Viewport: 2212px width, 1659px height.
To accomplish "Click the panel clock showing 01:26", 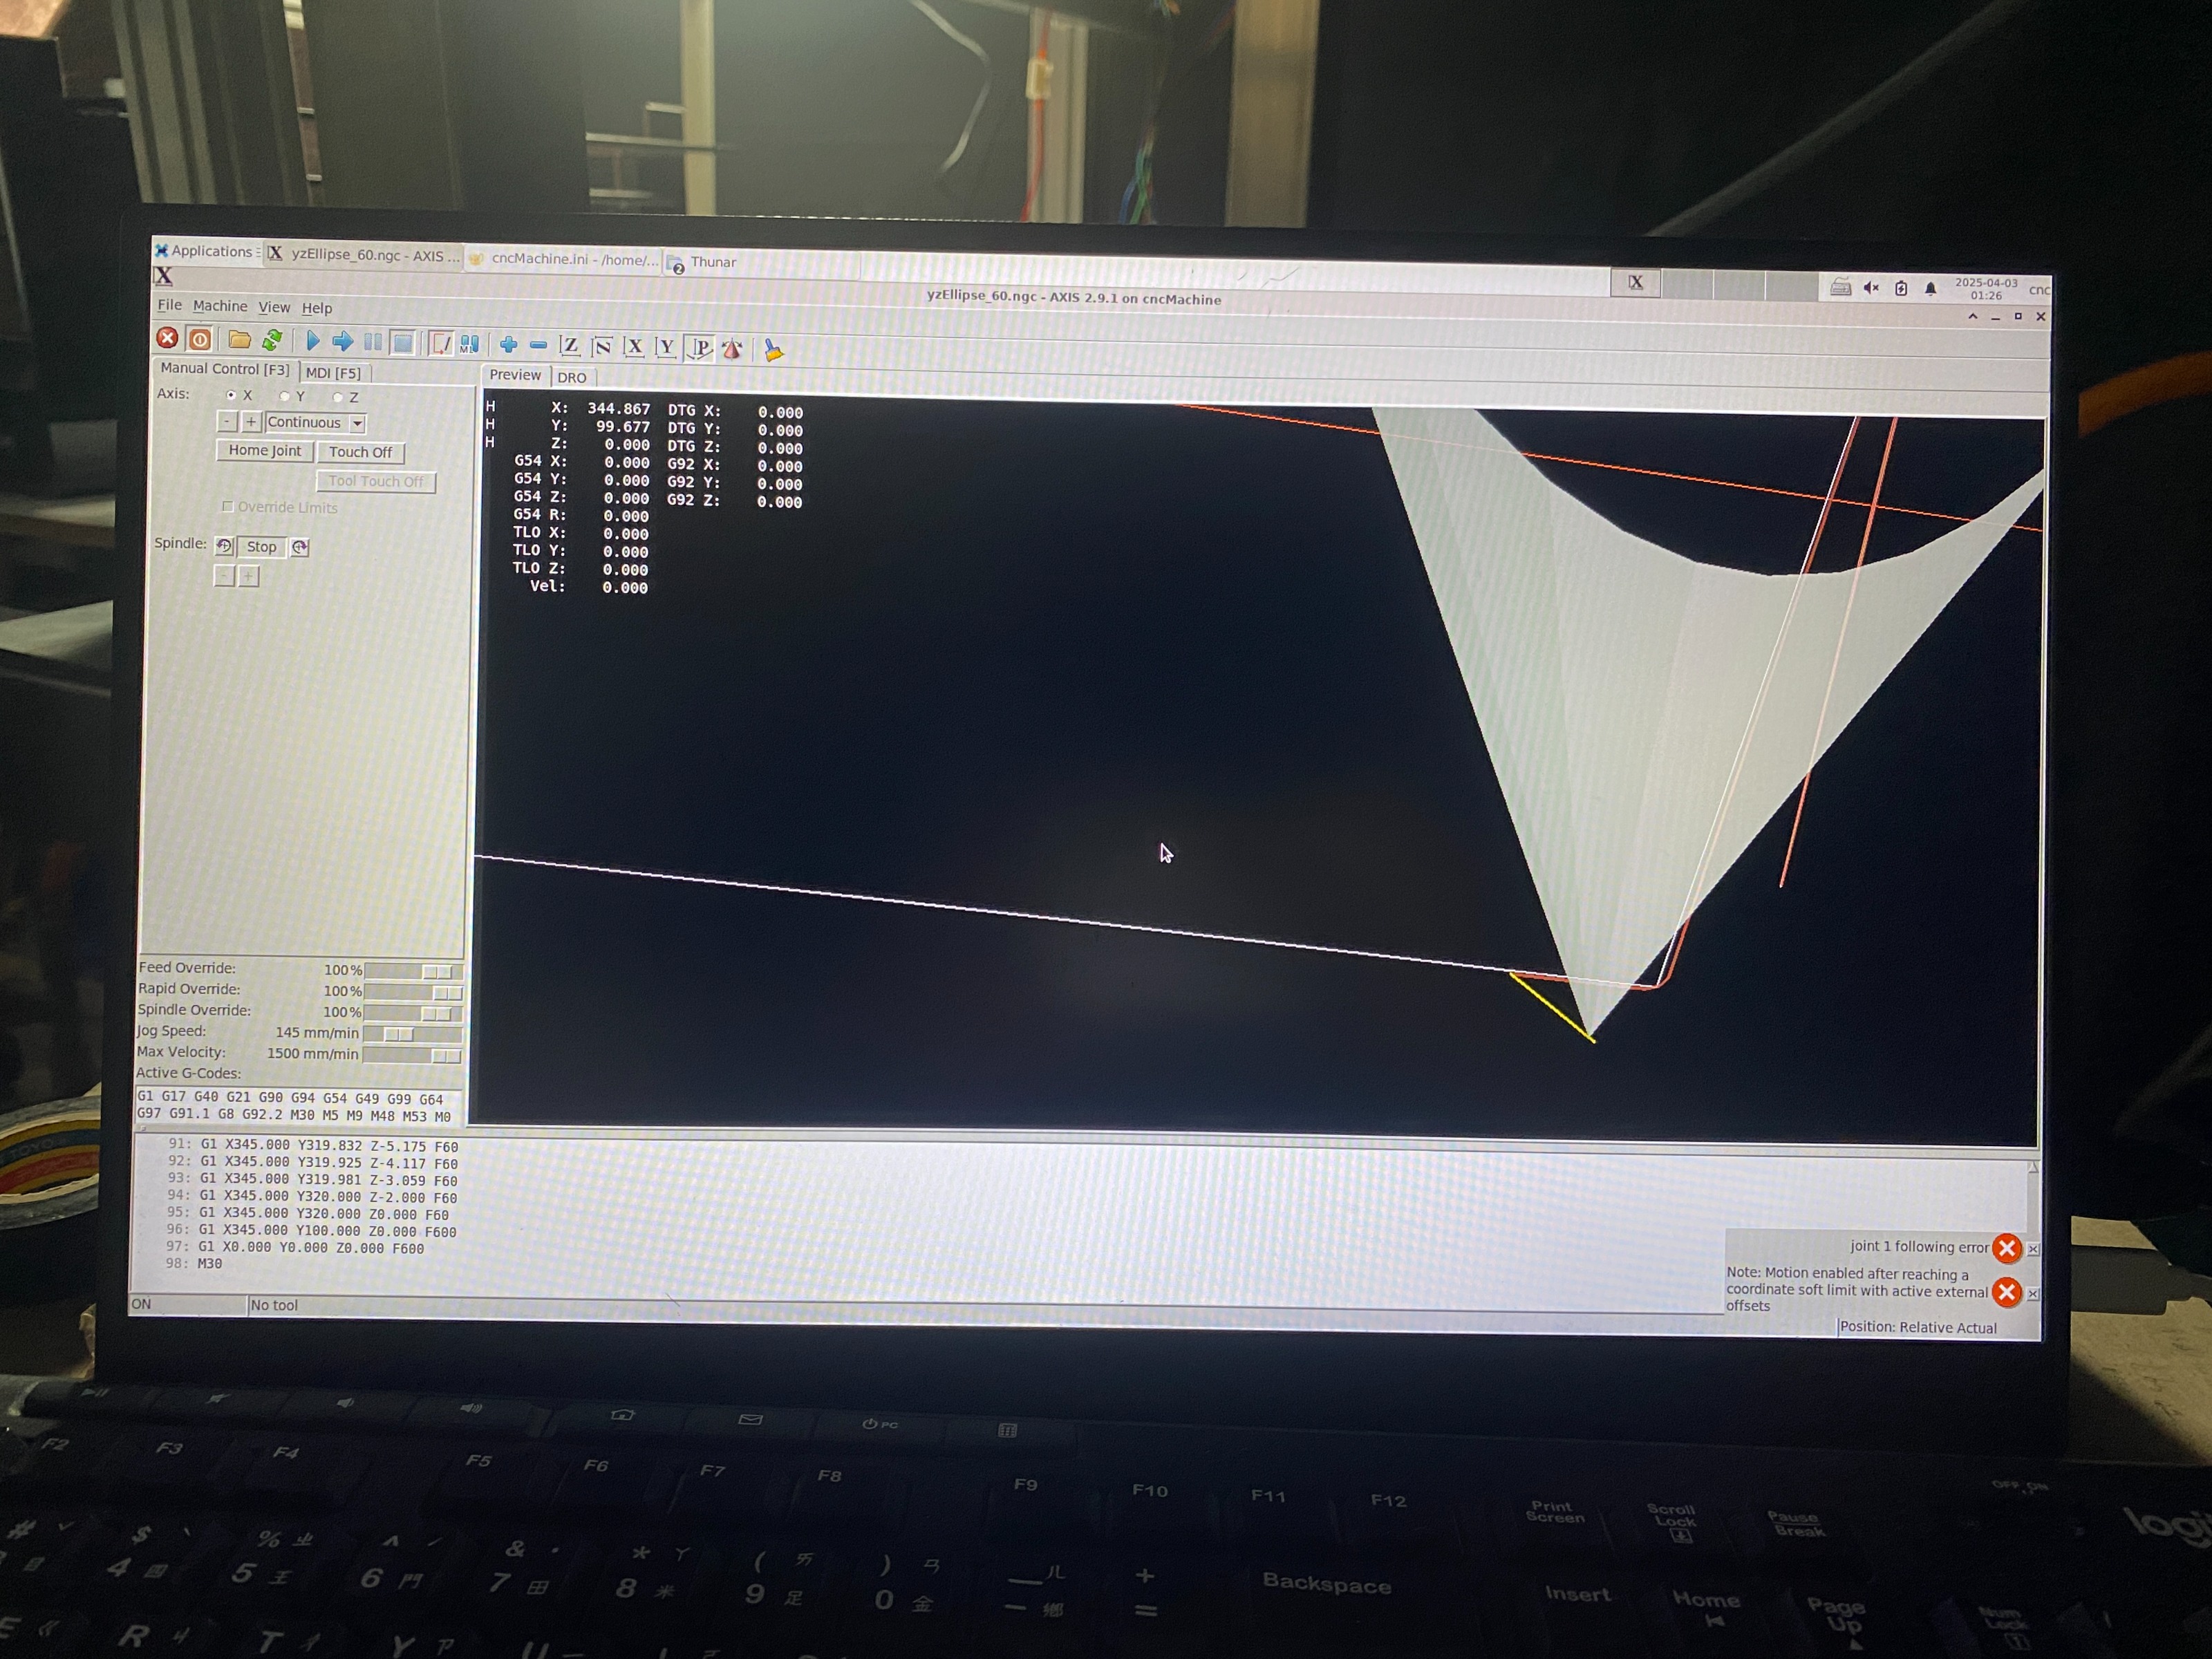I will (x=1986, y=289).
